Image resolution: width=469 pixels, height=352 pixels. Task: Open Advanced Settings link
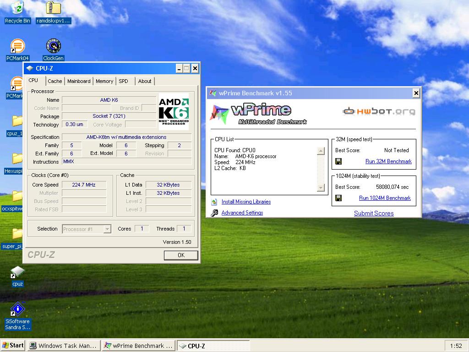pos(242,213)
